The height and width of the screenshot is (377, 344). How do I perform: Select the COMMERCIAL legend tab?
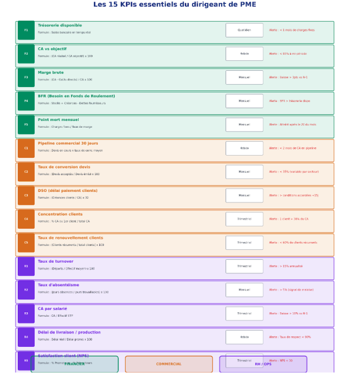(x=169, y=364)
